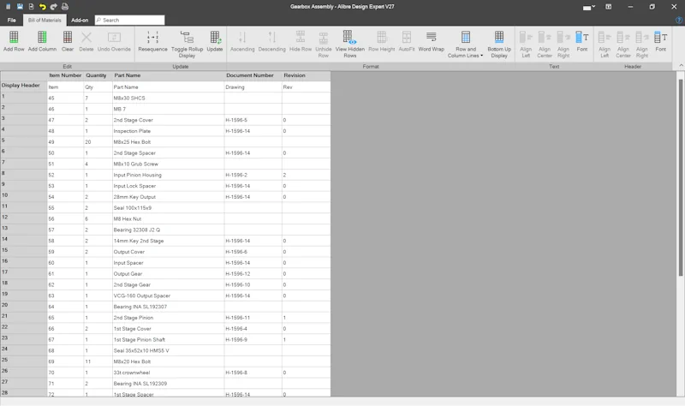Screen dimensions: 685x406
Task: Click the '1st Stage Pinion Shaft' cell
Action: point(168,339)
